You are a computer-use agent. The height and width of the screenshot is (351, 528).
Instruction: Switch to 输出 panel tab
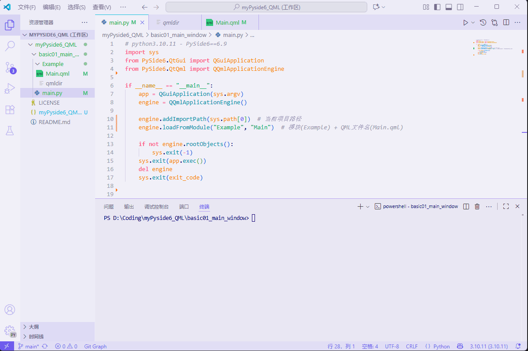coord(129,206)
